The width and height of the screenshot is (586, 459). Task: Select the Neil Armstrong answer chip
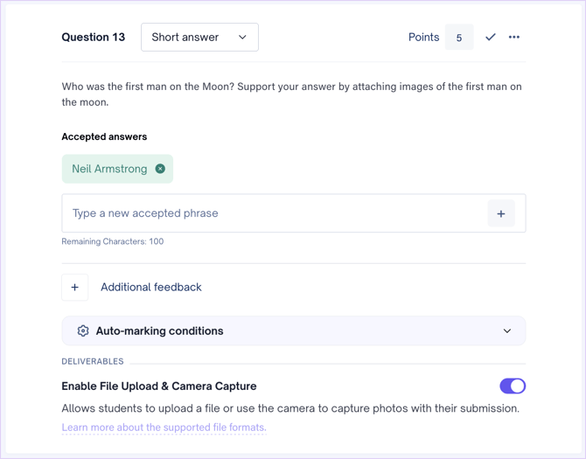tap(109, 169)
